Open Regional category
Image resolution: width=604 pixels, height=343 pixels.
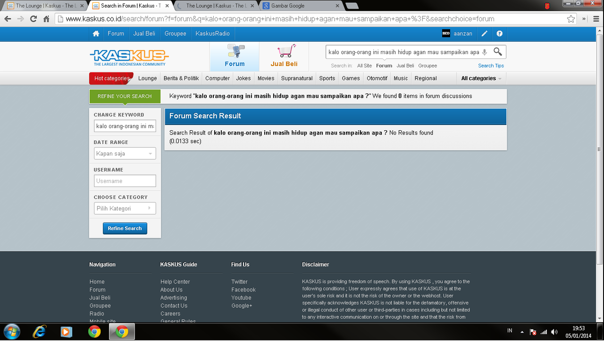pos(426,78)
